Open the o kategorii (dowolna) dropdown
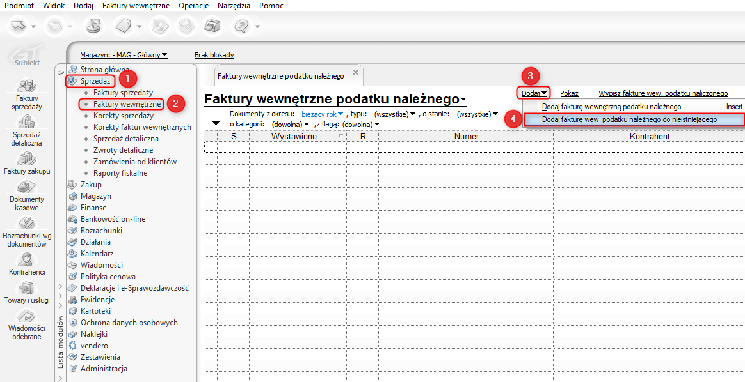Viewport: 745px width, 382px height. click(291, 124)
